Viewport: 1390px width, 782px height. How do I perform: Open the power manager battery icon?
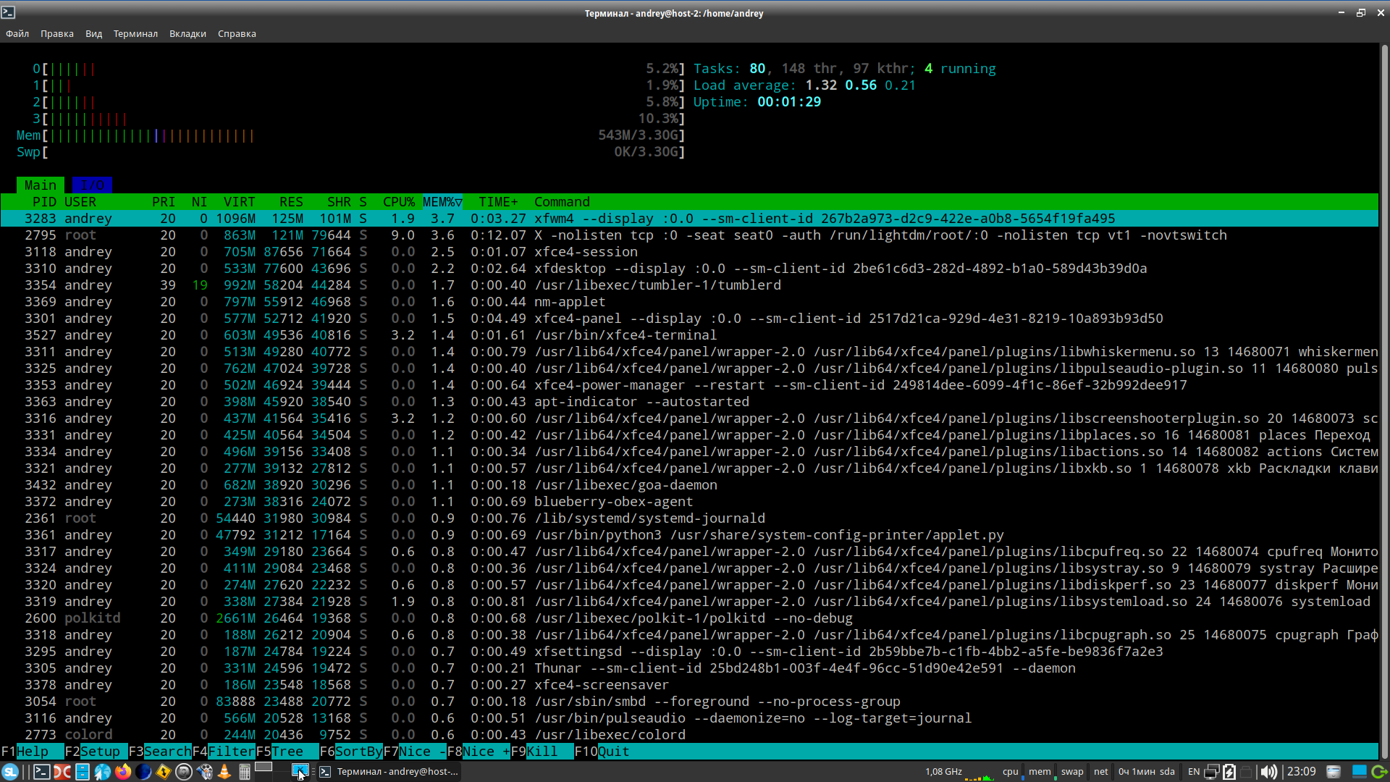click(1229, 772)
